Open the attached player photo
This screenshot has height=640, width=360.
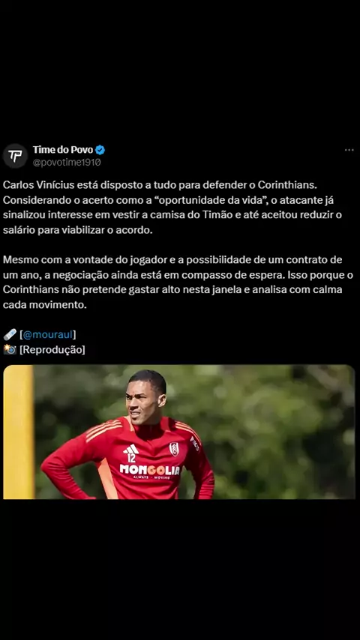click(179, 432)
